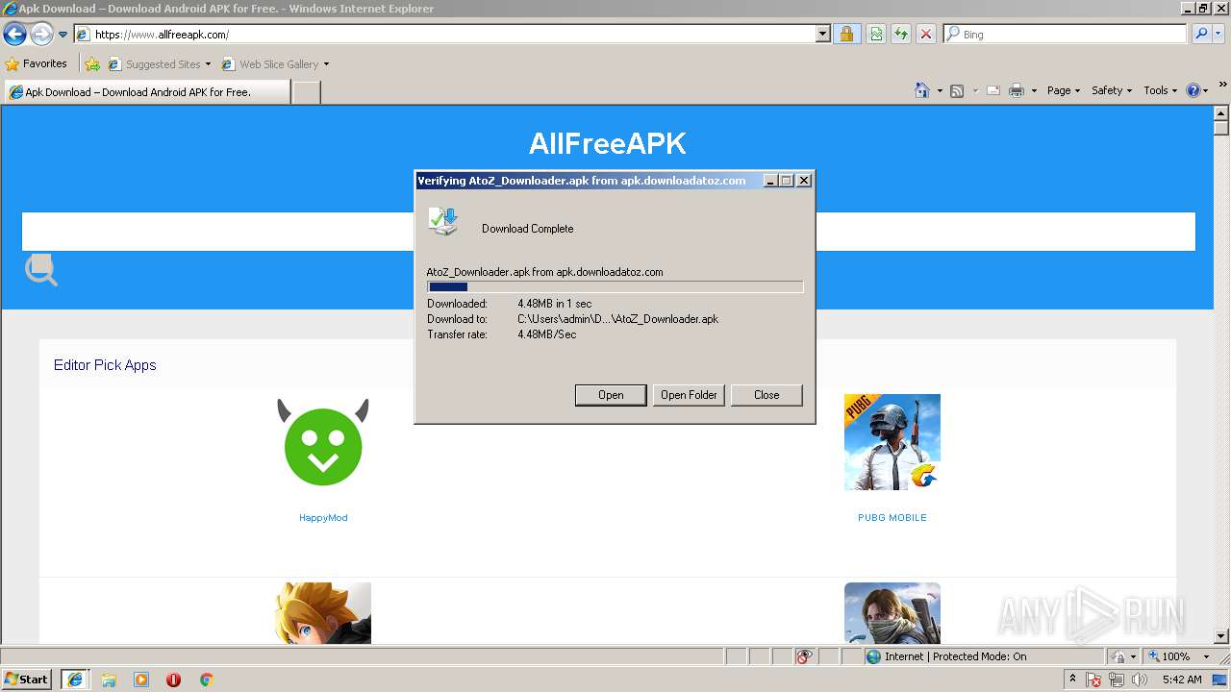Image resolution: width=1231 pixels, height=692 pixels.
Task: Expand the Print options dropdown arrow
Action: point(1034,90)
